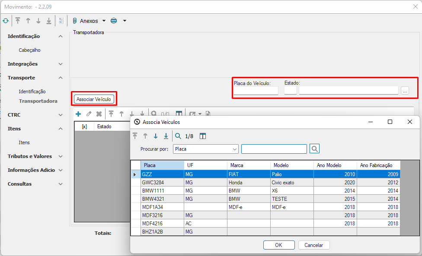
Task: Jump to first record in Associa Veículos
Action: click(x=135, y=136)
